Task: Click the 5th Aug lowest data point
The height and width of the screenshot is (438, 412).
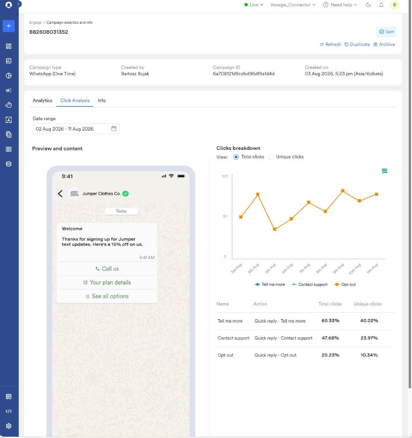Action: (275, 229)
